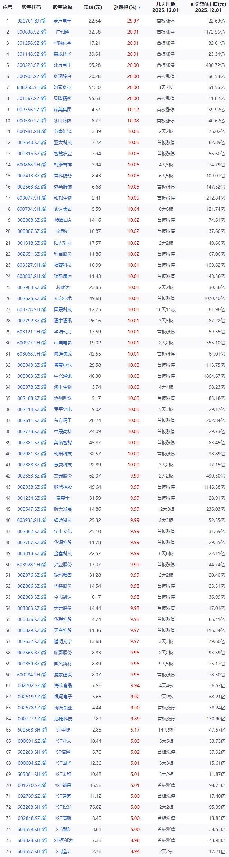Screen dimensions: 229x857
Task: Open the chart icon for 000547.SZ
Action: 43,509
